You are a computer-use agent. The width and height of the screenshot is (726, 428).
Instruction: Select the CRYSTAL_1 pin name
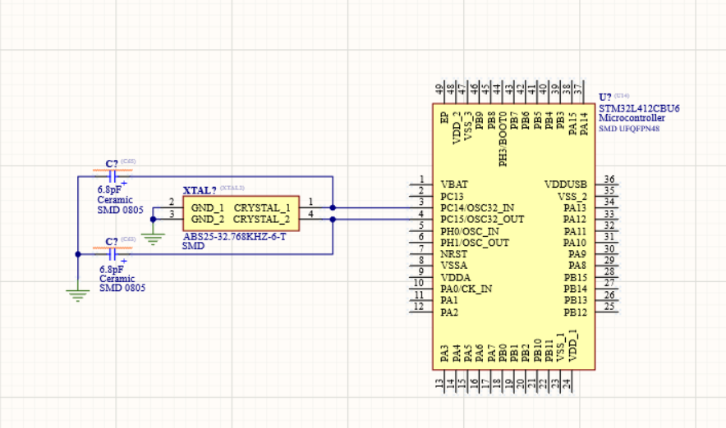point(262,208)
